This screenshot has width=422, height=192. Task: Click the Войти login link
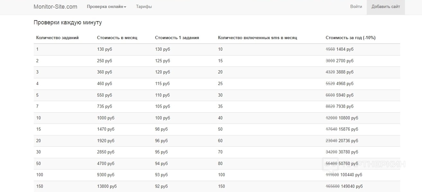(356, 7)
